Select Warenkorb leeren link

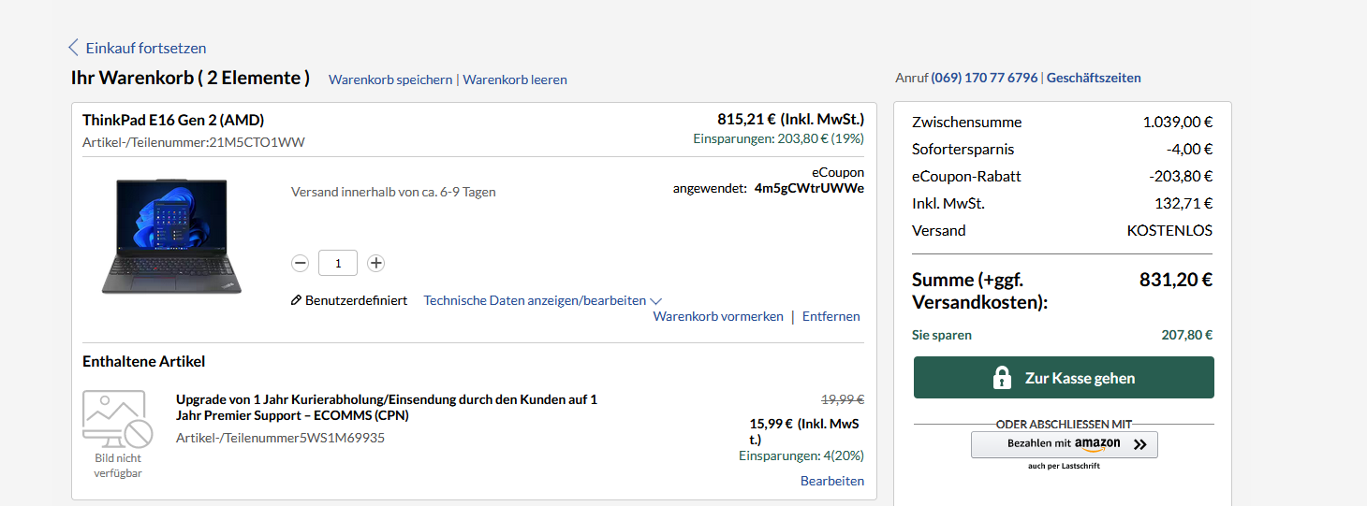(x=515, y=80)
